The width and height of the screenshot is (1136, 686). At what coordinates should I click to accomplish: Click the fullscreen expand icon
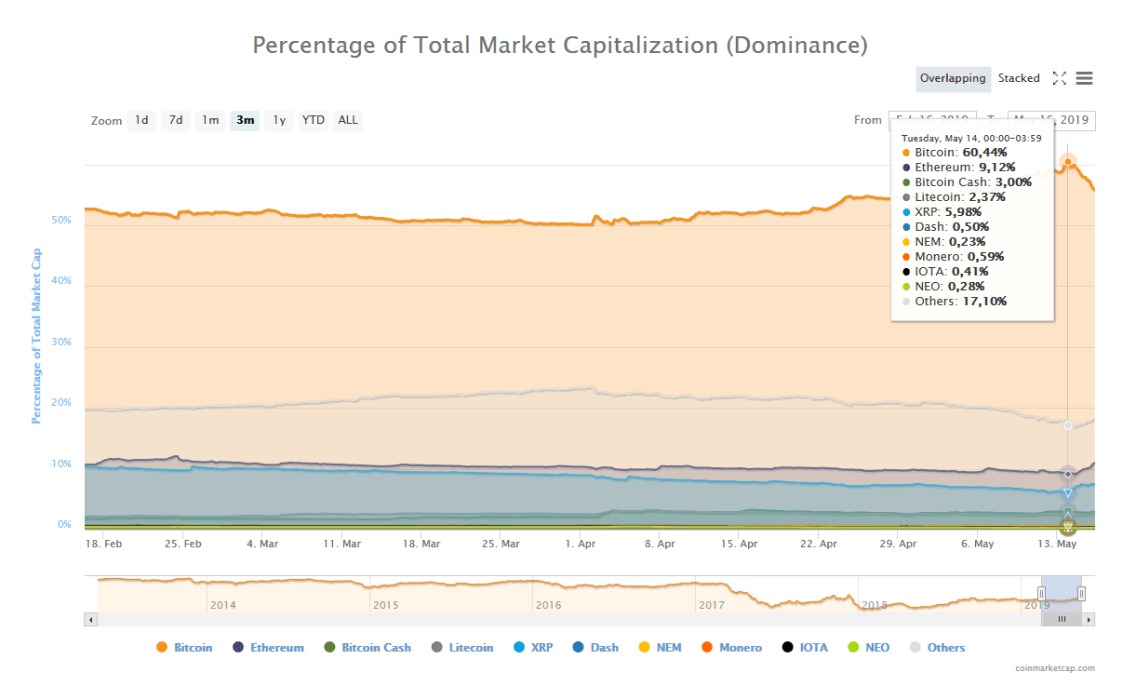pyautogui.click(x=1059, y=79)
